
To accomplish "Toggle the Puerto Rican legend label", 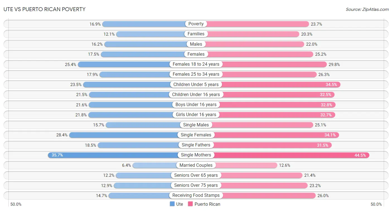I will tap(207, 204).
